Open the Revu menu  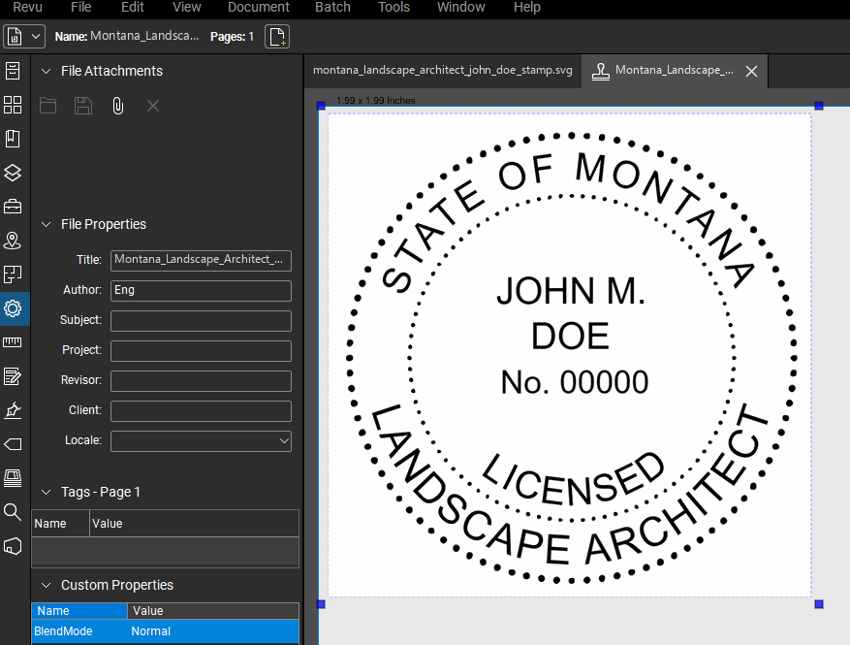[x=28, y=7]
